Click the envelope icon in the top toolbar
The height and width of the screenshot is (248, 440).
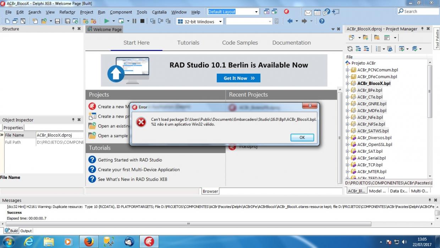pyautogui.click(x=308, y=12)
